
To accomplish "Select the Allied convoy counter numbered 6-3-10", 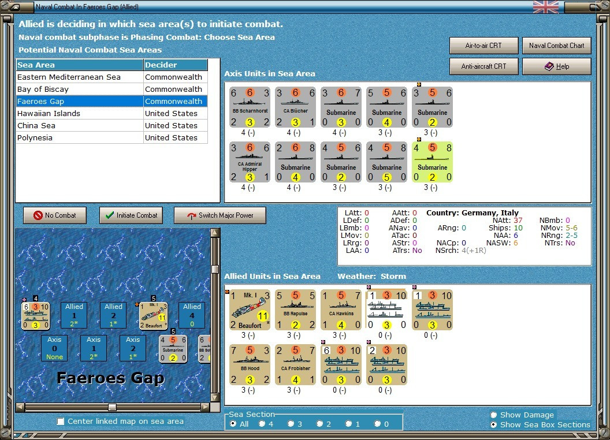I will click(341, 365).
